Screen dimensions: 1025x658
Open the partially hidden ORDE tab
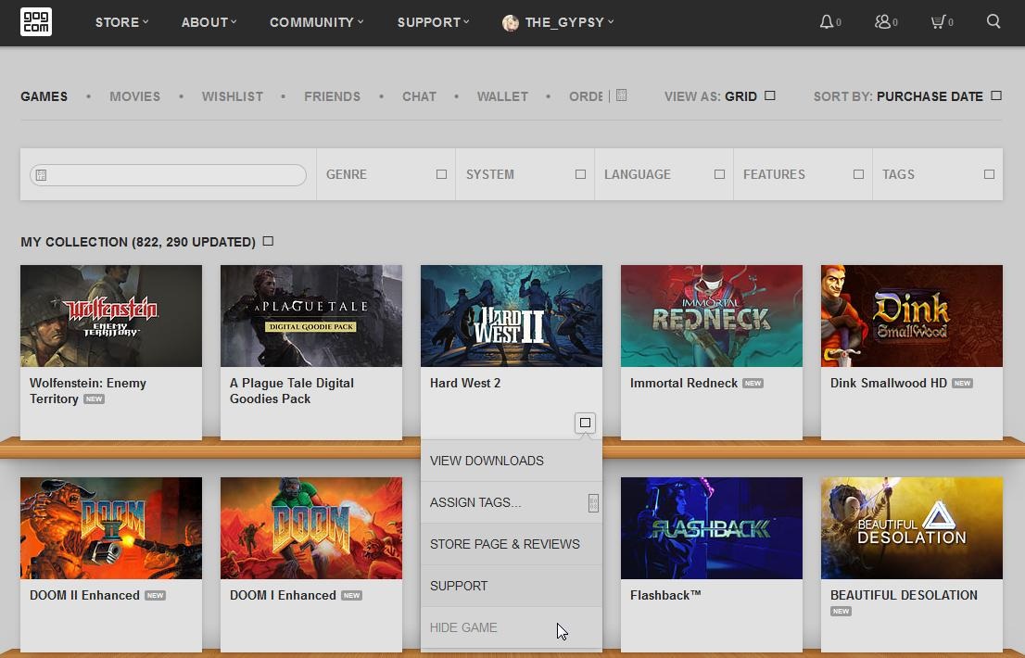586,96
